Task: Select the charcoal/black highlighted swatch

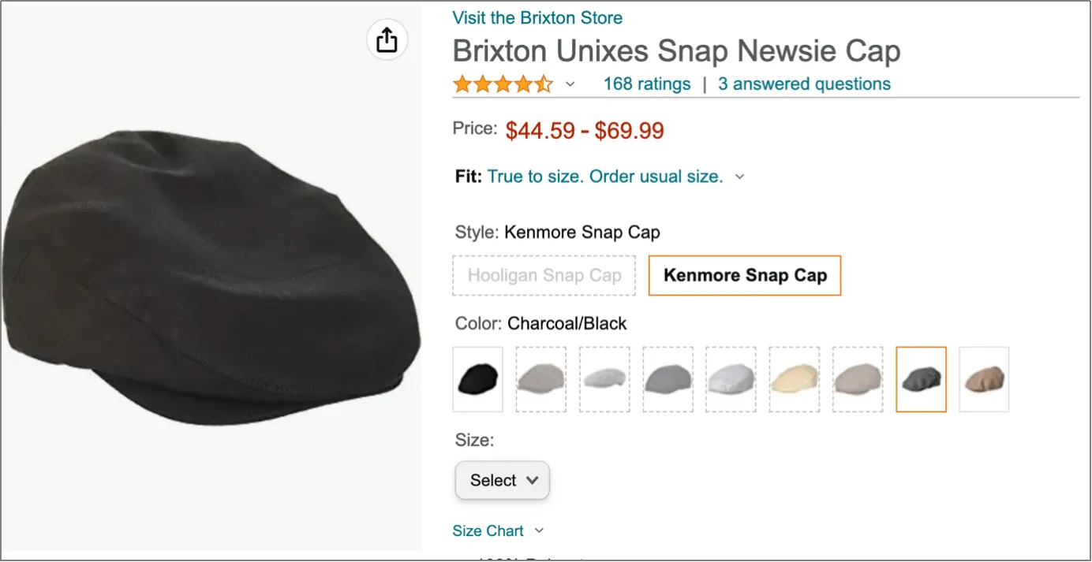Action: pos(921,379)
